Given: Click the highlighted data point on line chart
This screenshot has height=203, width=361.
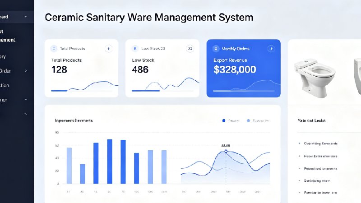Looking at the screenshot, I should 226,151.
